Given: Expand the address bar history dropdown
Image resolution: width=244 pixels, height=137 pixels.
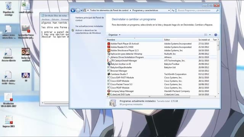Looking at the screenshot, I should [x=169, y=10].
